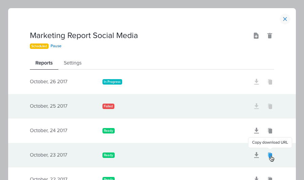Copy download URL for October 22 2017
Image resolution: width=304 pixels, height=180 pixels.
coord(270,178)
